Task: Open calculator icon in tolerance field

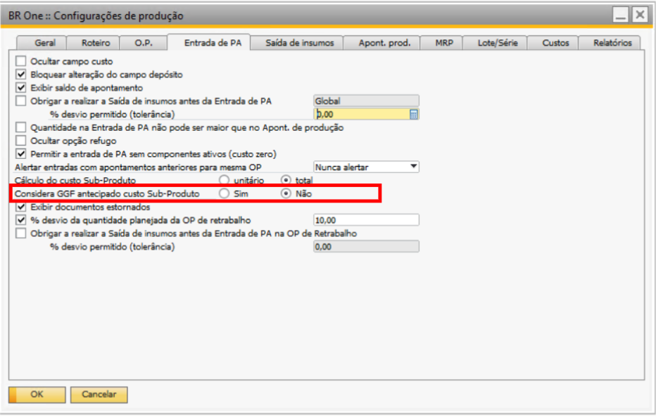Action: tap(414, 115)
